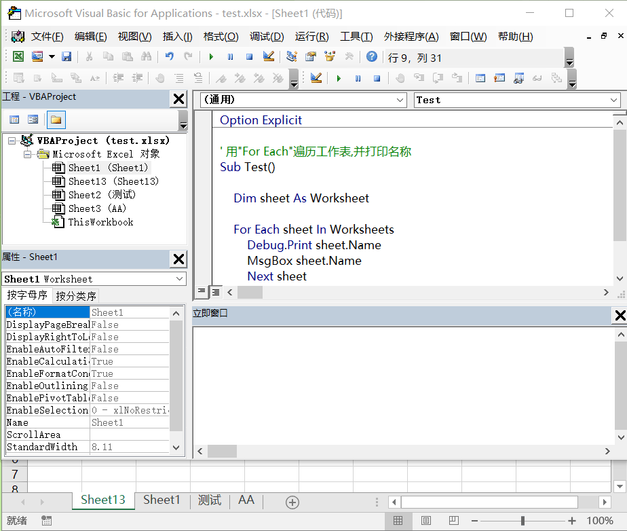Expand the debug toolbar options arrow

tap(573, 78)
